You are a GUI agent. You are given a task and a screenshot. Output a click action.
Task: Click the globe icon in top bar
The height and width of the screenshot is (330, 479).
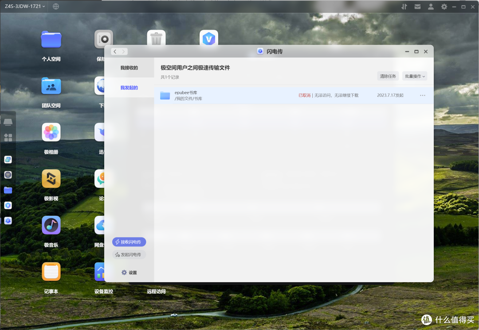pyautogui.click(x=55, y=6)
